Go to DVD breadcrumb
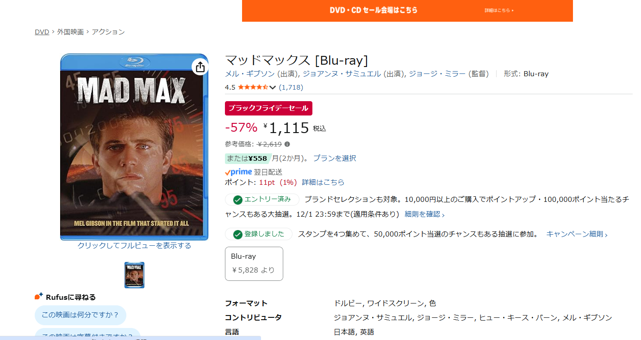 (x=42, y=32)
